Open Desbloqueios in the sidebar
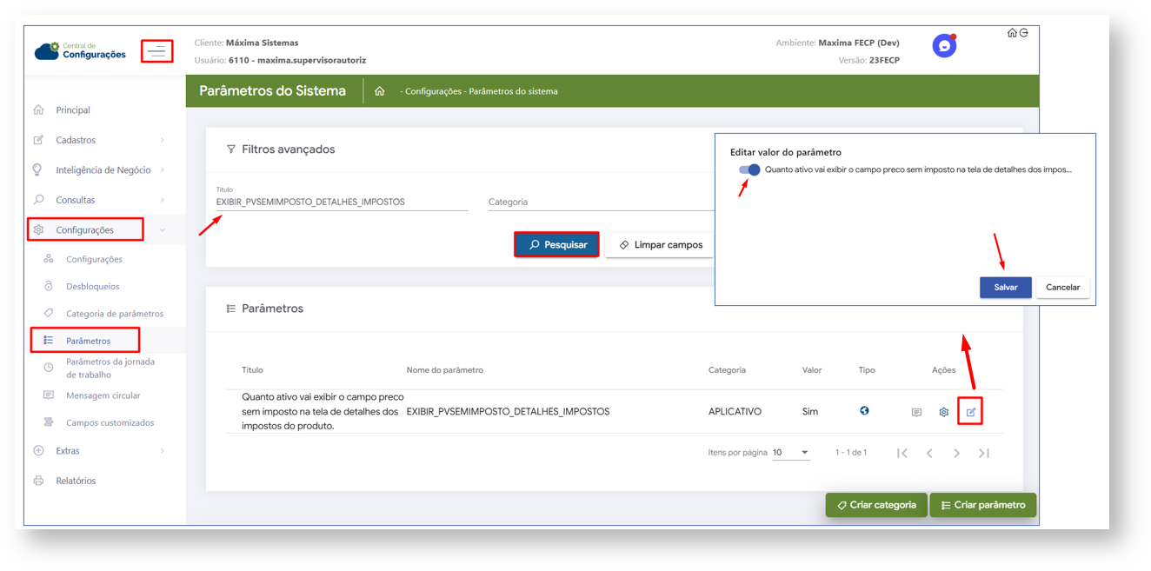 (92, 286)
